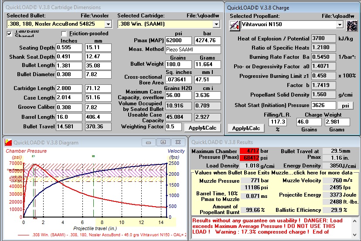This screenshot has width=361, height=241.
Task: Click the Shot Start Pressure value field
Action: coord(324,105)
